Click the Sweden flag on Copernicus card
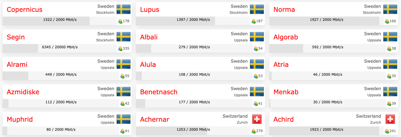401x137 pixels. pos(123,9)
